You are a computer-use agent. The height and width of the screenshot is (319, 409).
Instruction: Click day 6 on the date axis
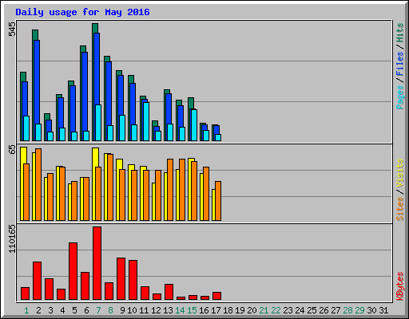pos(86,310)
